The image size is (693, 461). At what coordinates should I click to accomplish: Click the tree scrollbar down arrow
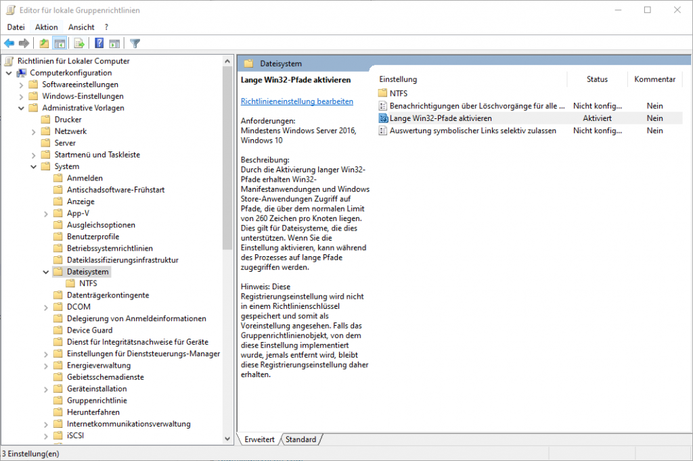[227, 439]
